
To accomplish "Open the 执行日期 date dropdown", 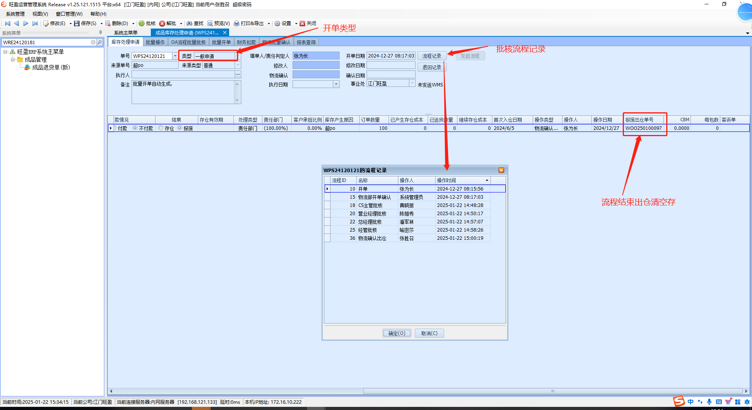I will 336,84.
